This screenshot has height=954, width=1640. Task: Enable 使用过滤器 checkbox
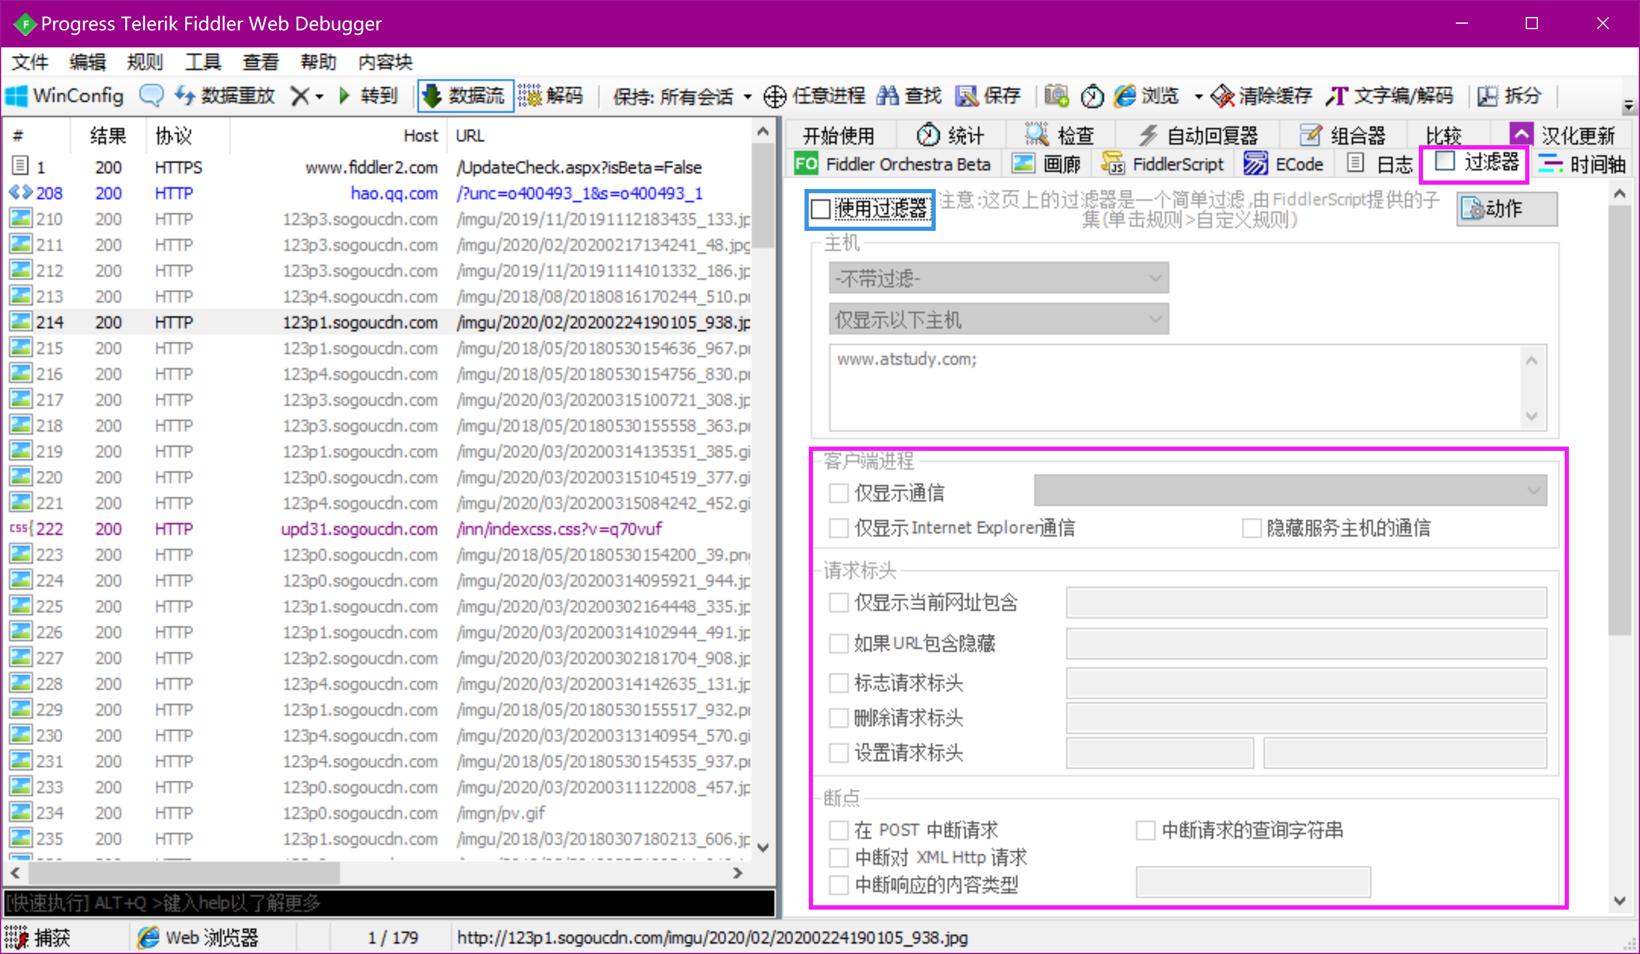coord(822,209)
